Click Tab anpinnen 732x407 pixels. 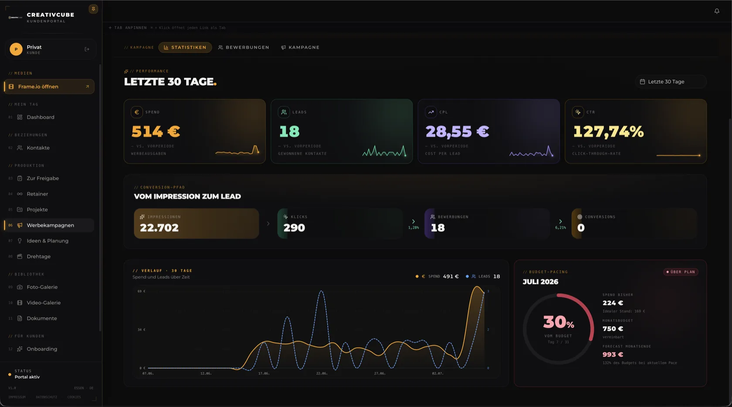[128, 27]
